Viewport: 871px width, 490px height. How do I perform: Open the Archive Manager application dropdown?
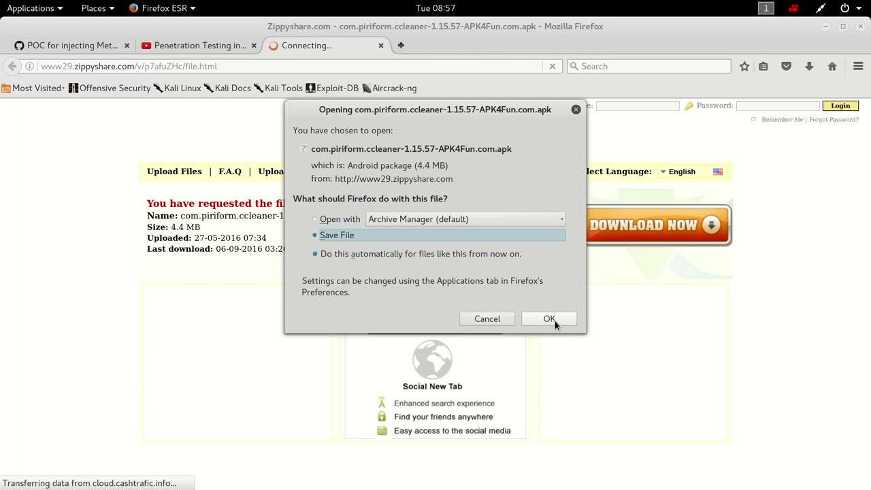pos(465,219)
